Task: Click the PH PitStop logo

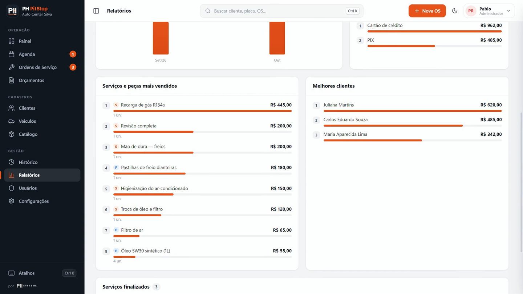Action: [x=13, y=11]
